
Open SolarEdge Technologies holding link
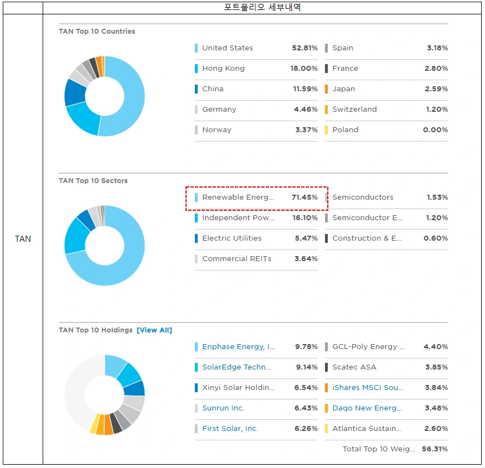236,367
